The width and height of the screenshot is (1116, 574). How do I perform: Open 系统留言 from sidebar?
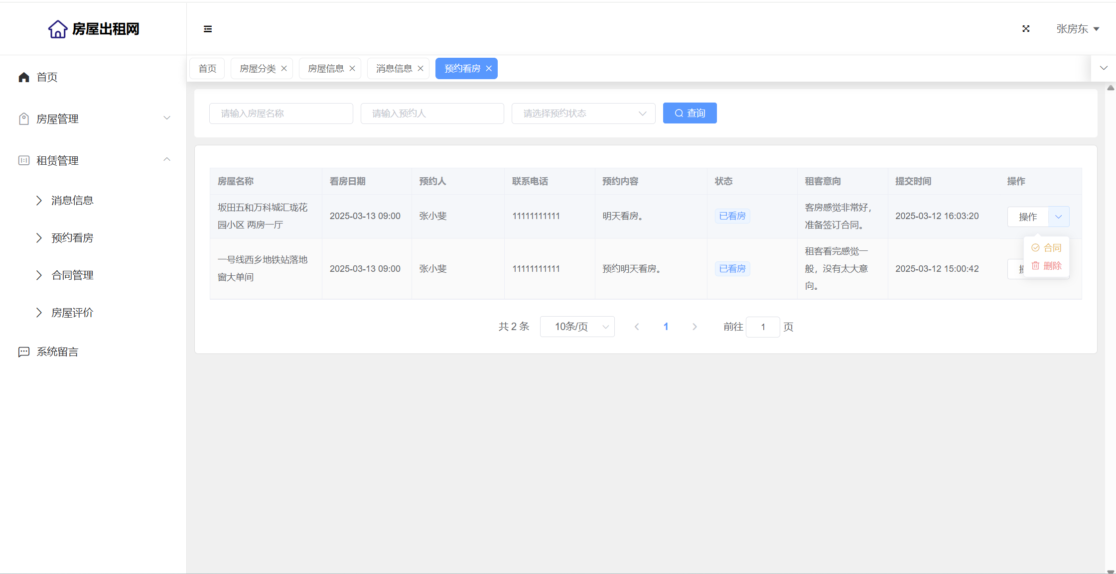pos(57,352)
